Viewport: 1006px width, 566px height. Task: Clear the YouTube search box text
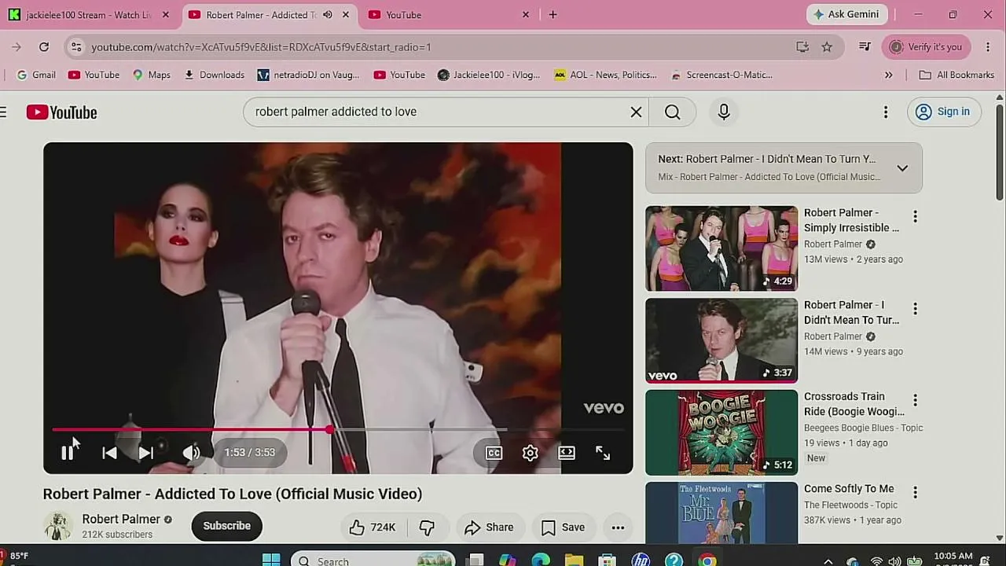(x=637, y=112)
